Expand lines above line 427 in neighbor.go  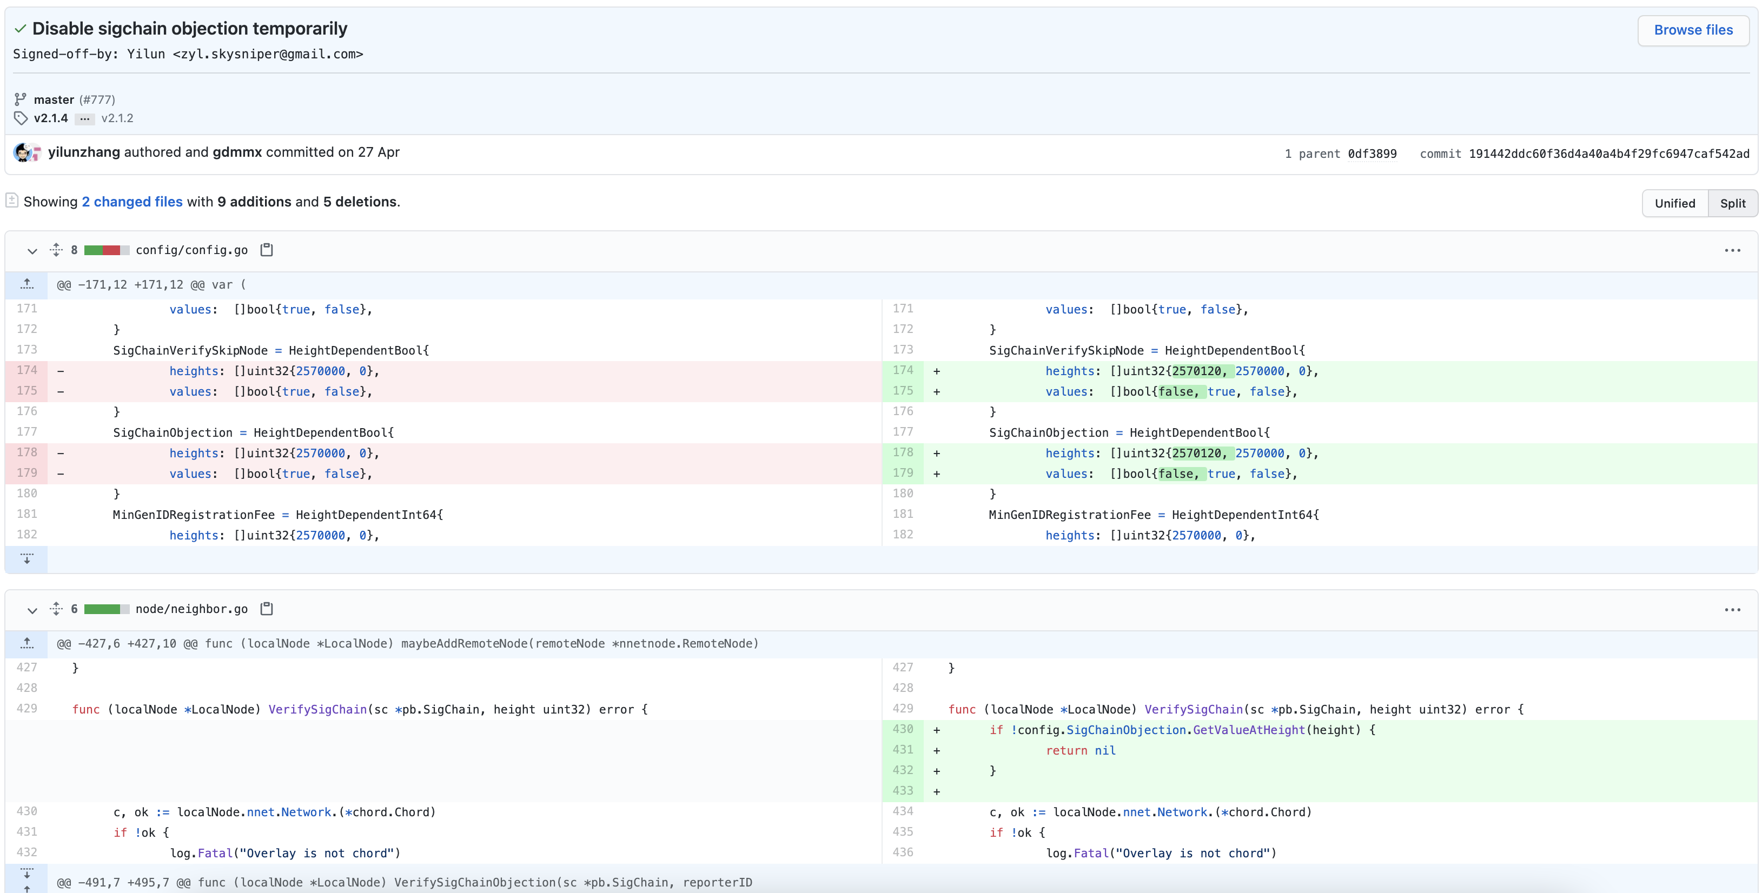click(27, 643)
